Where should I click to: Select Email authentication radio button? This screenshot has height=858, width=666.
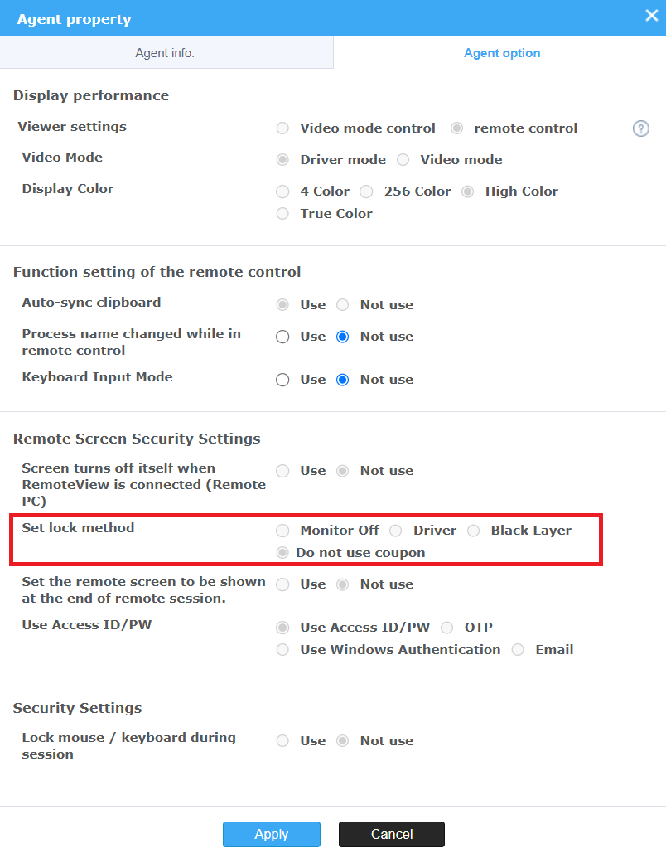(x=518, y=650)
